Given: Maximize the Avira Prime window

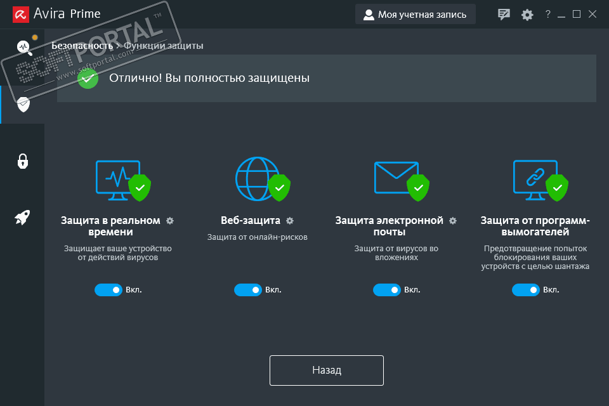Looking at the screenshot, I should point(577,15).
